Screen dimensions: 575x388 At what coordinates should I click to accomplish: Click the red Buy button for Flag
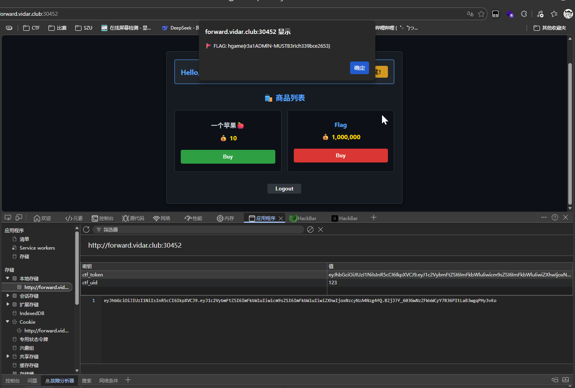(341, 156)
